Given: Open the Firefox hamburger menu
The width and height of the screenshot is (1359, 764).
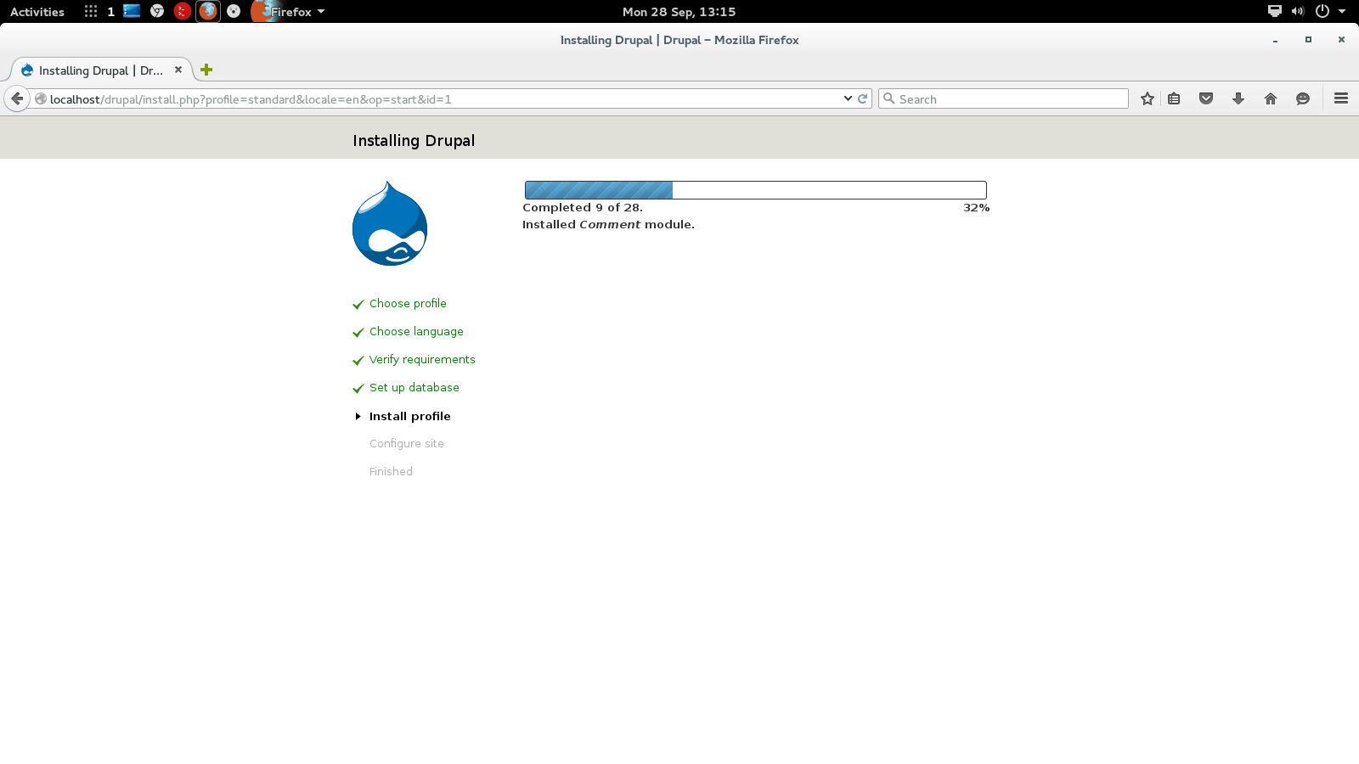Looking at the screenshot, I should click(x=1341, y=98).
